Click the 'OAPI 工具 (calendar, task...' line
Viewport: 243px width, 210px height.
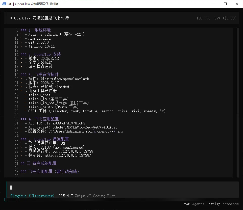click(97, 111)
